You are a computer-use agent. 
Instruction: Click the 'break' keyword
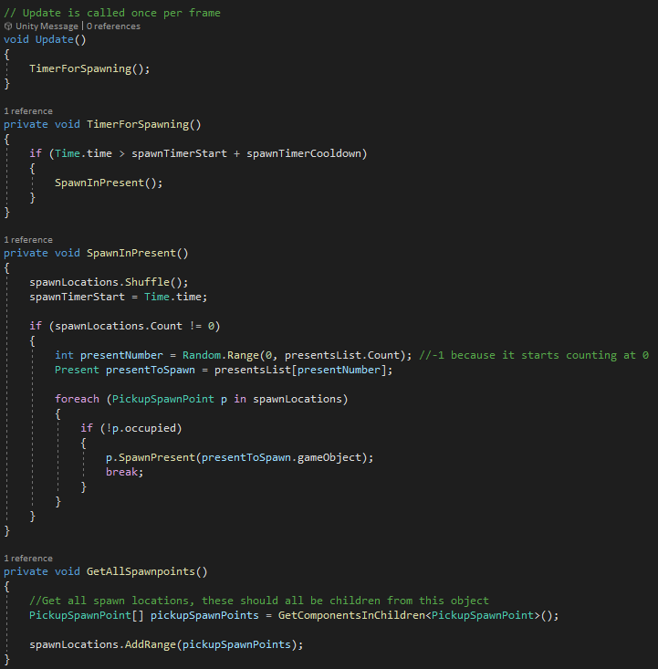point(121,472)
